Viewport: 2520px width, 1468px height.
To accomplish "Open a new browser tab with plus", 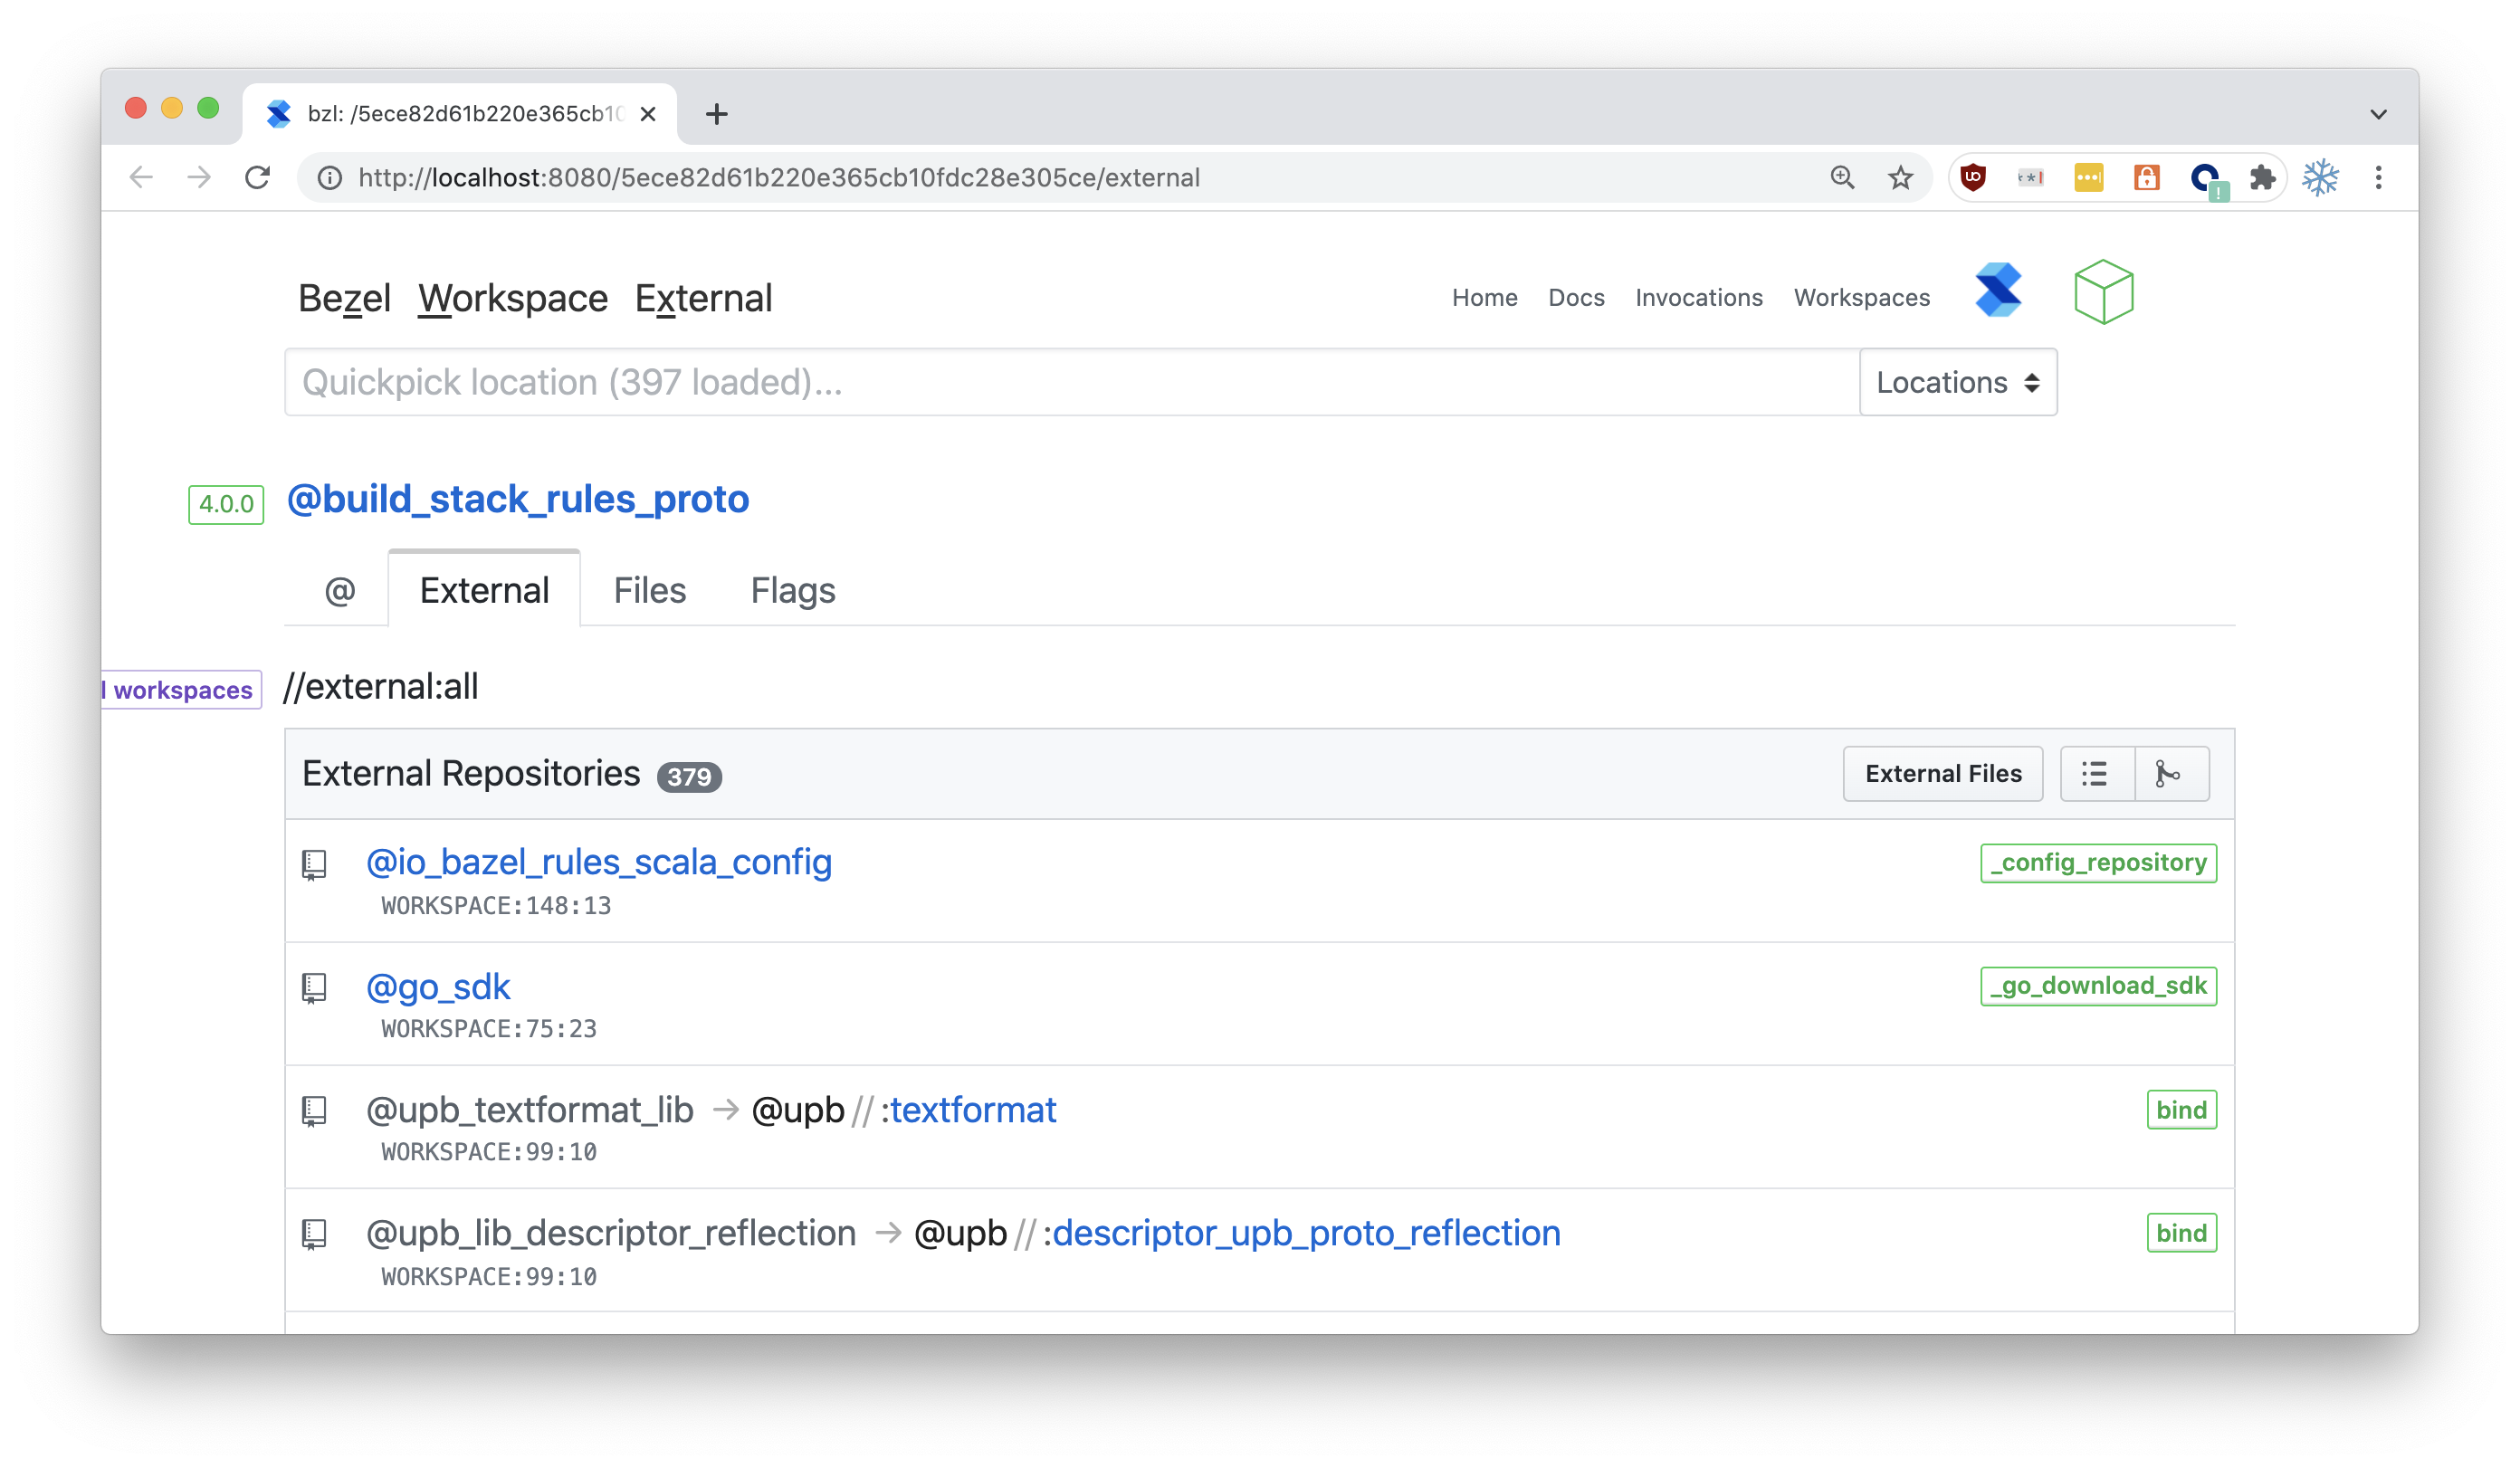I will [716, 114].
